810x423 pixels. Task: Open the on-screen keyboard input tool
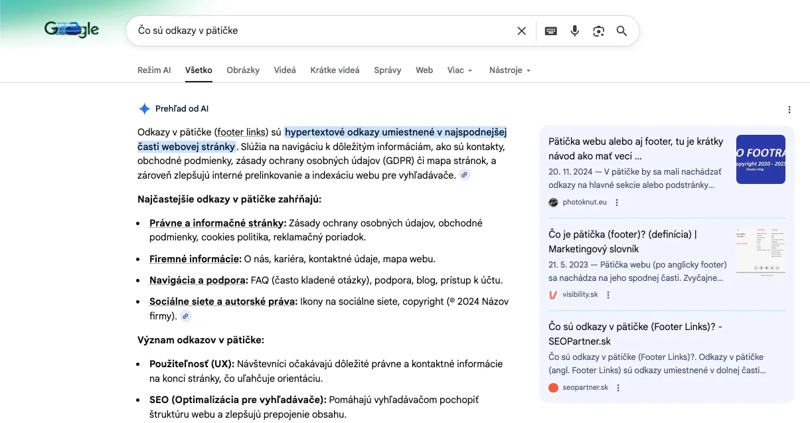point(550,31)
